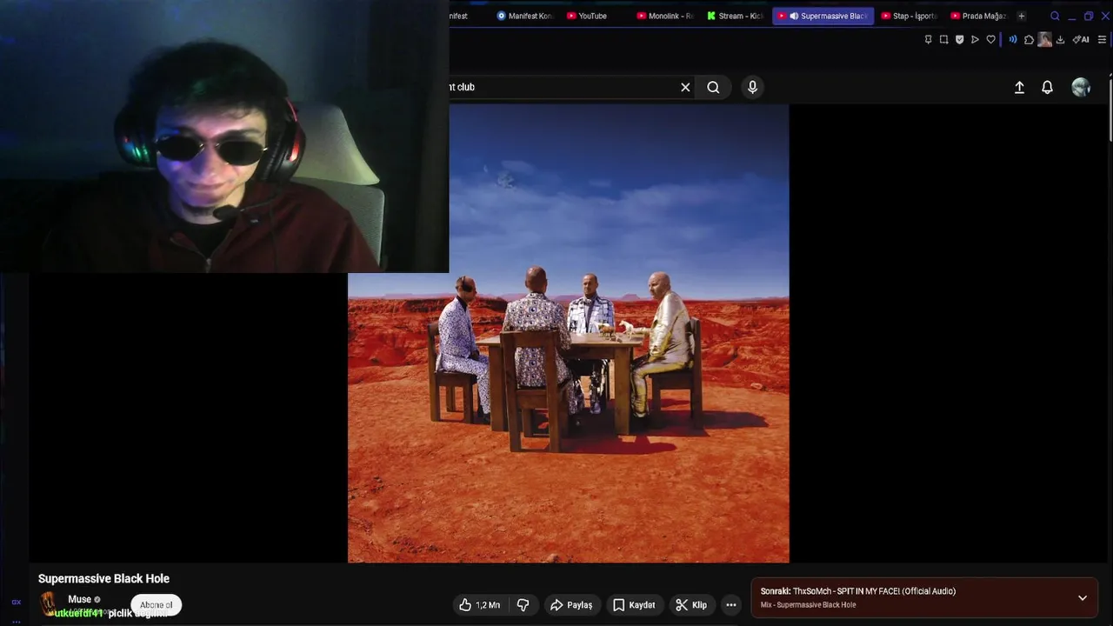Open the browser extensions puzzle icon
The image size is (1113, 626).
(1029, 39)
